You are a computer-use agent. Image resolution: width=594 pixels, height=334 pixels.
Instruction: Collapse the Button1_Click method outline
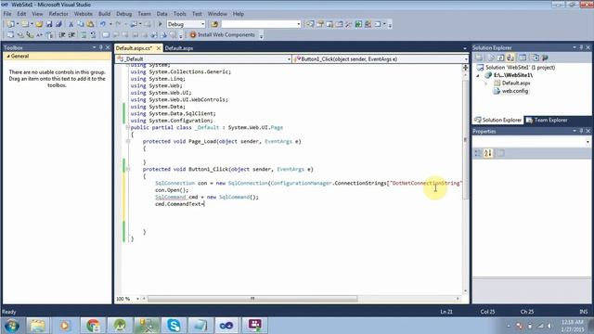[128, 169]
